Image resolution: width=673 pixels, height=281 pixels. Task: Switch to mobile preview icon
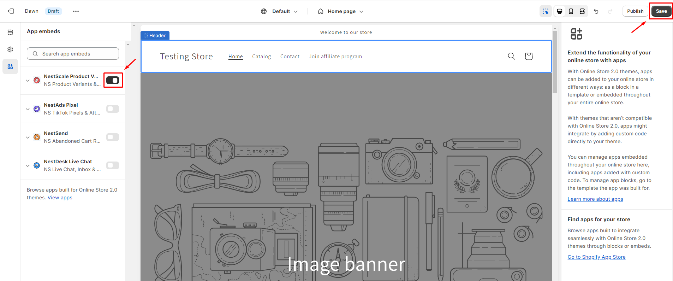[x=571, y=11]
